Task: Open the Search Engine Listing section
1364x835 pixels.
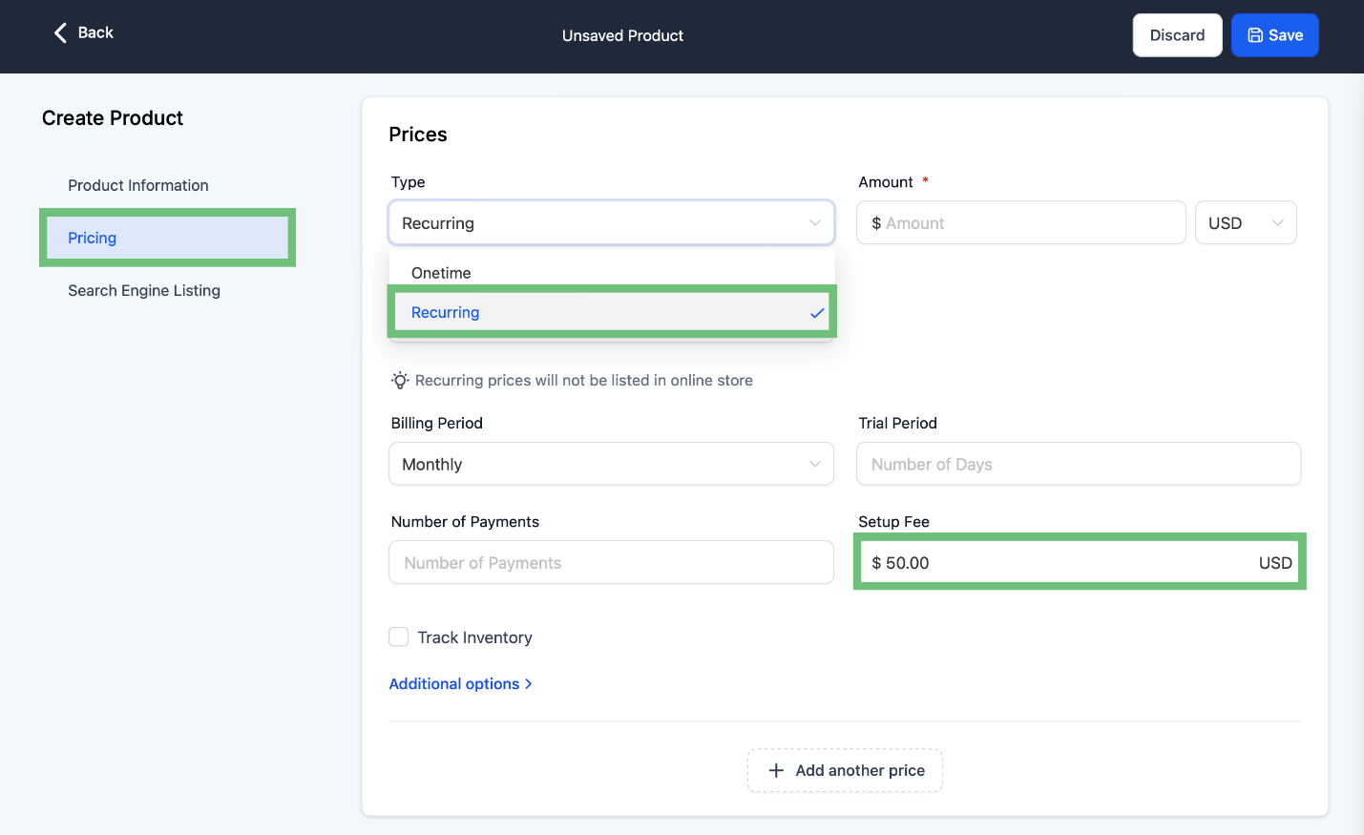Action: tap(144, 290)
